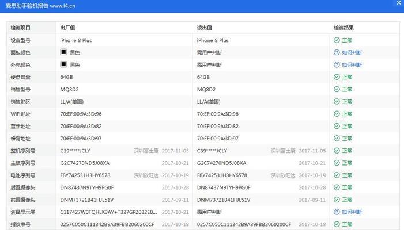Click the question mark icon in 液晶显示屏 row
Screen dimensions: 404x230
coord(337,212)
